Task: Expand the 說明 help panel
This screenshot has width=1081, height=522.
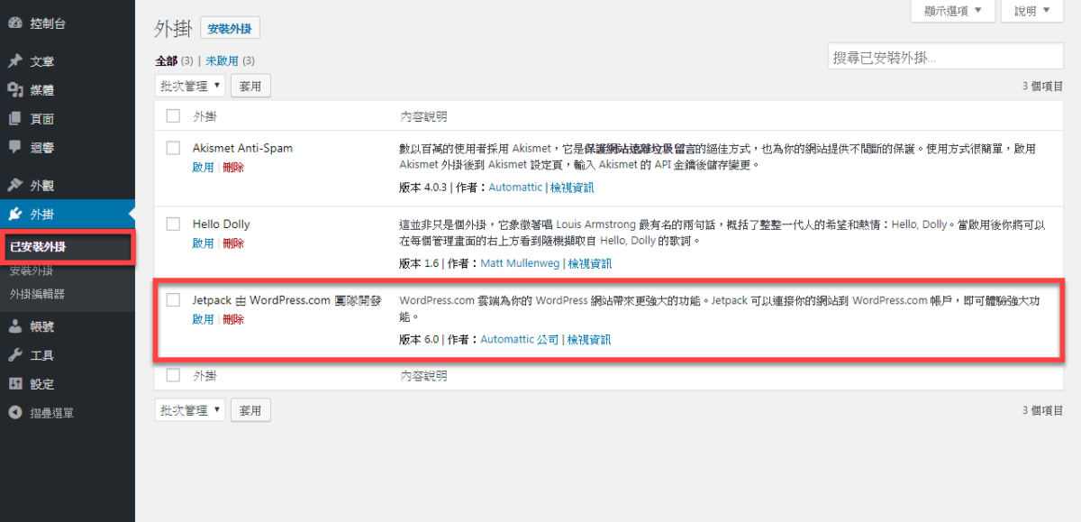Action: point(1032,11)
